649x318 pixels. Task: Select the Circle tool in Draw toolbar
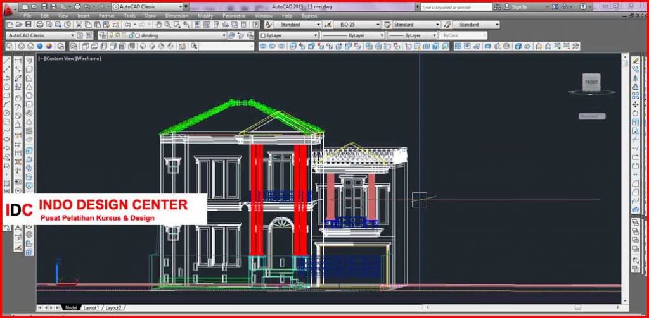pos(7,113)
